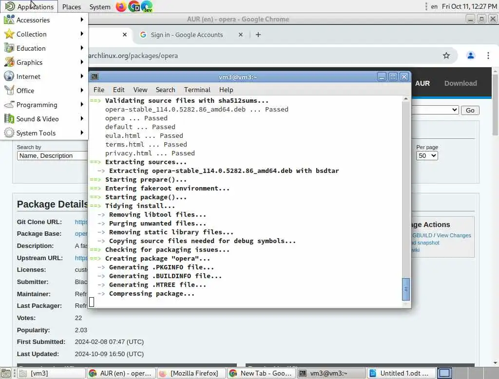Click the Internet globe icon

(9, 76)
